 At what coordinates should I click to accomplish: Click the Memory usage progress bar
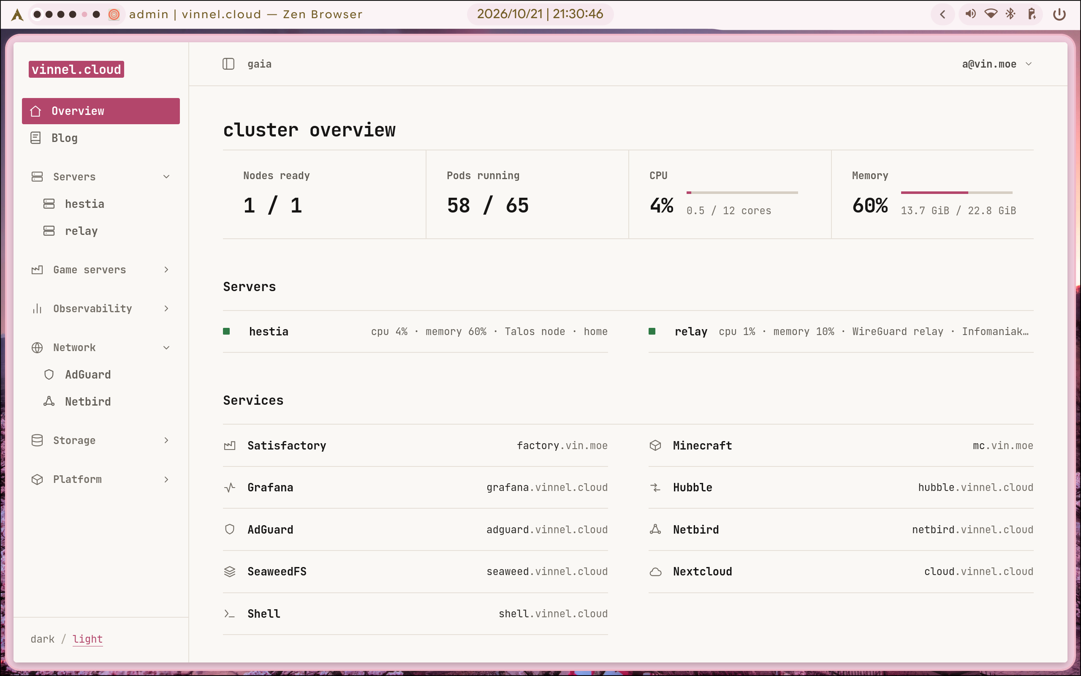click(956, 192)
